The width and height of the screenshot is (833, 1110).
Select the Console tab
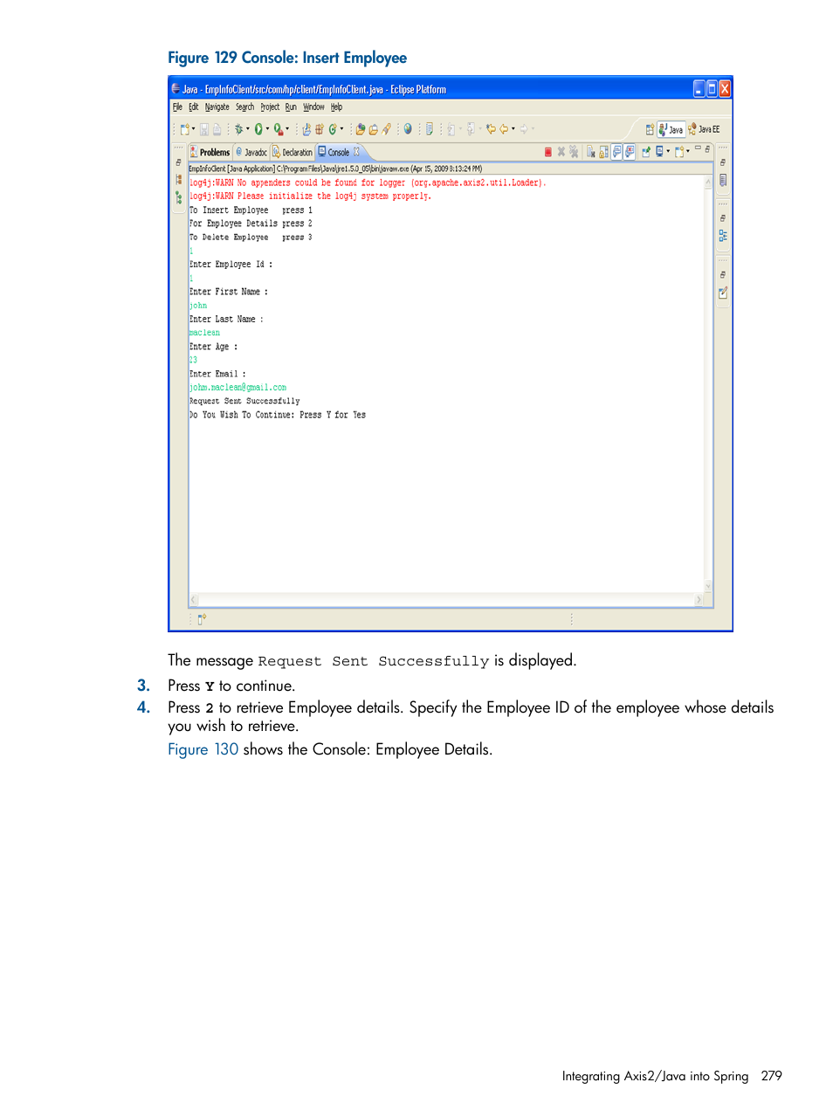[334, 152]
